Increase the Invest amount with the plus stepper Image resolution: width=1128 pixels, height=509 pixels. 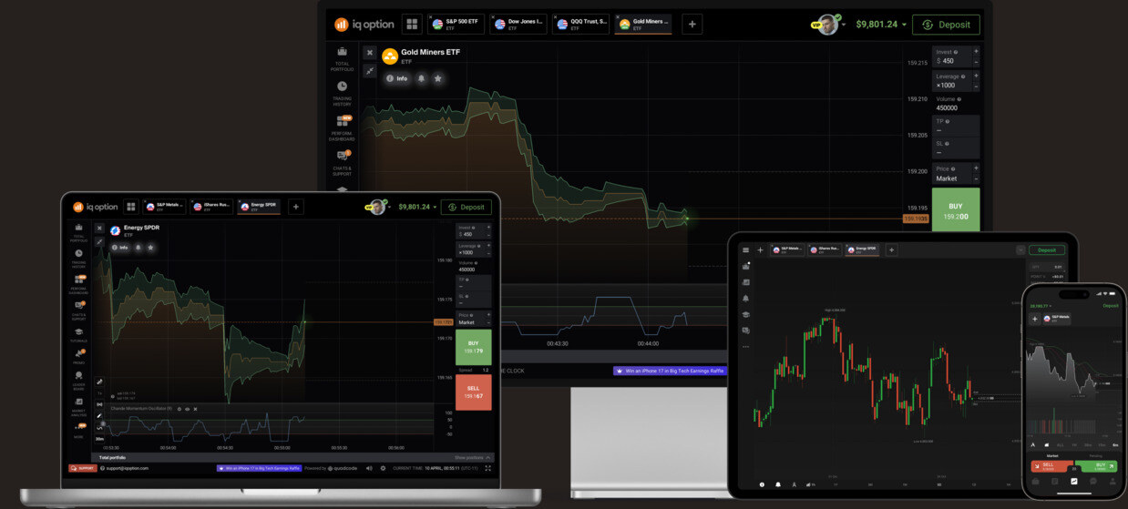pos(976,51)
